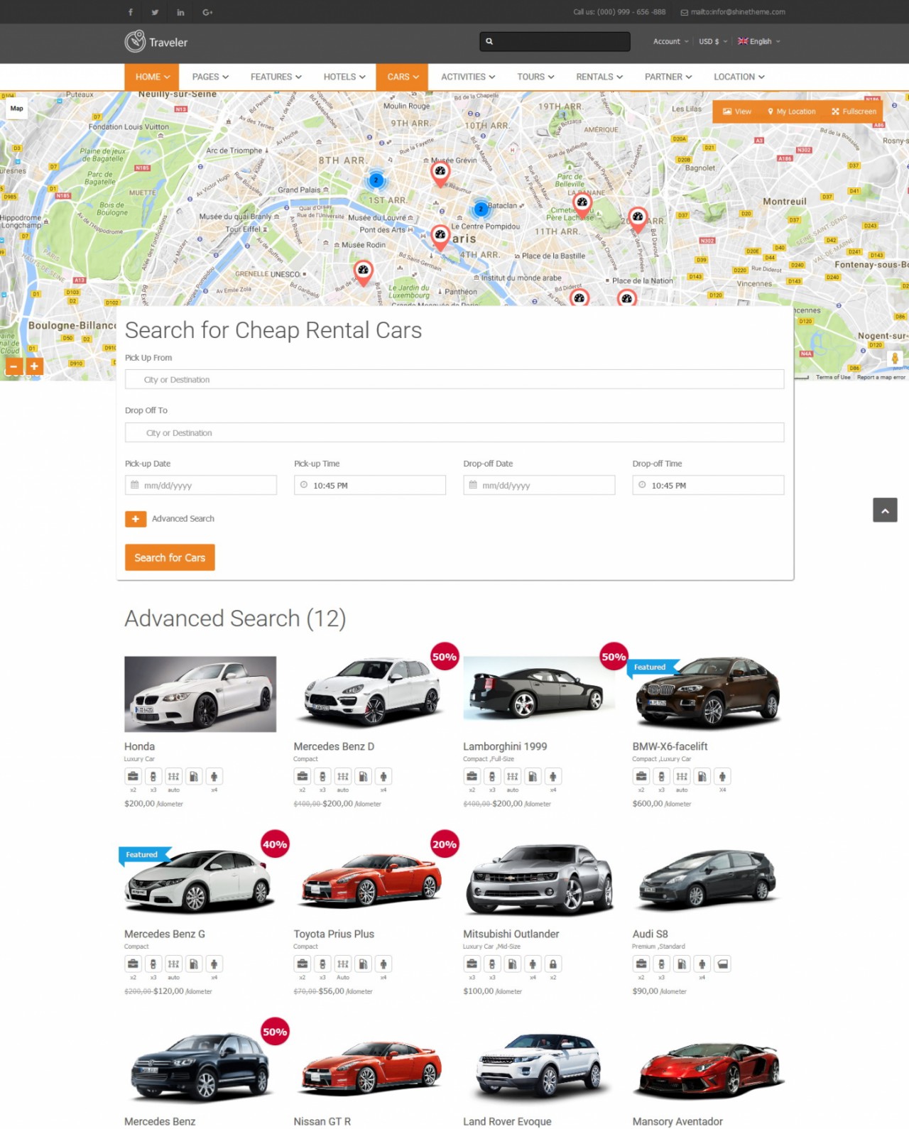Open the CARS menu
The image size is (909, 1129).
(403, 77)
